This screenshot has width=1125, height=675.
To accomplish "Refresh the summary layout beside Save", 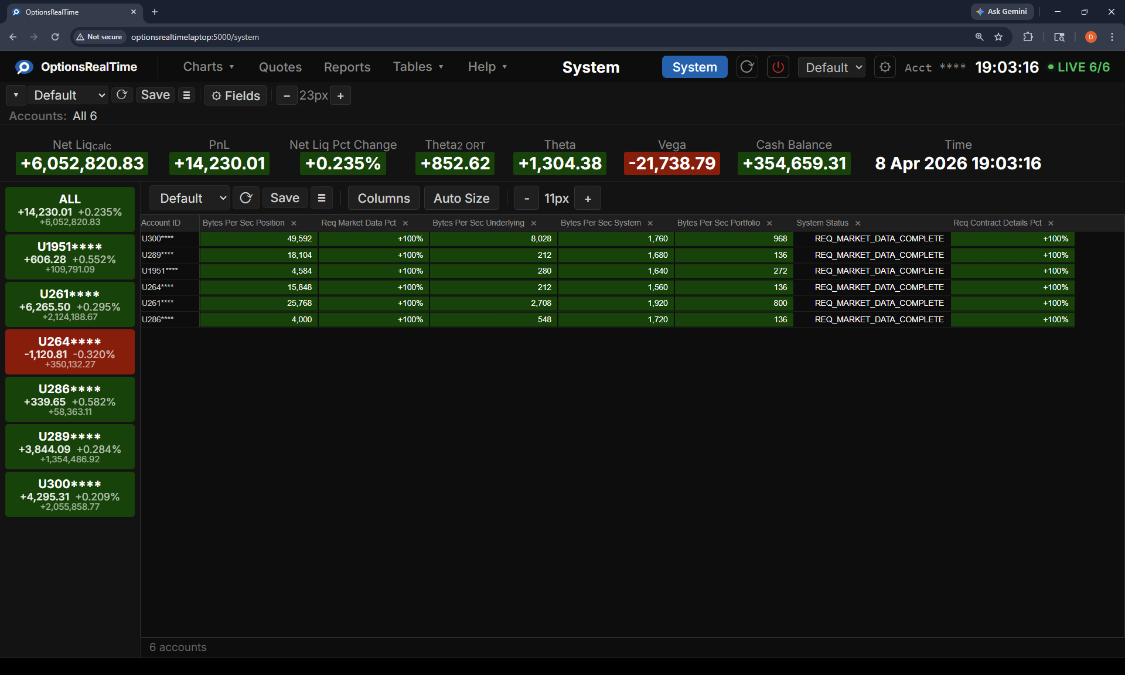I will [x=122, y=95].
